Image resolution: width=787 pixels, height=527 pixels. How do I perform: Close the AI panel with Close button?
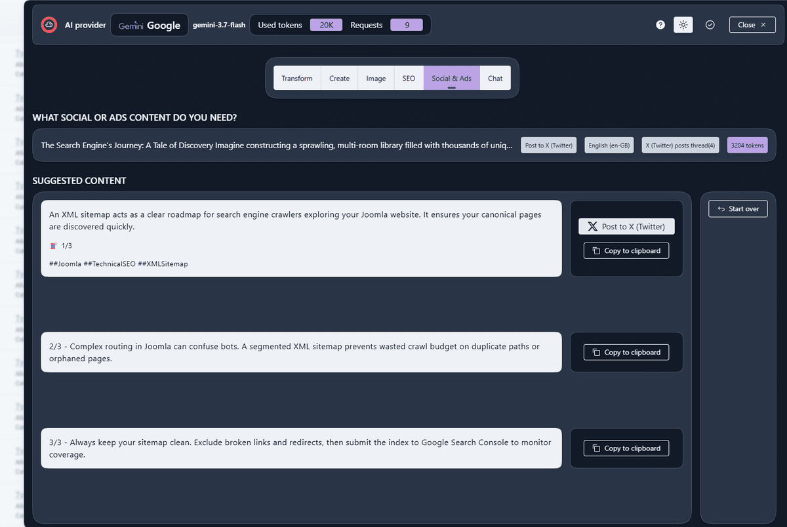[x=752, y=25]
